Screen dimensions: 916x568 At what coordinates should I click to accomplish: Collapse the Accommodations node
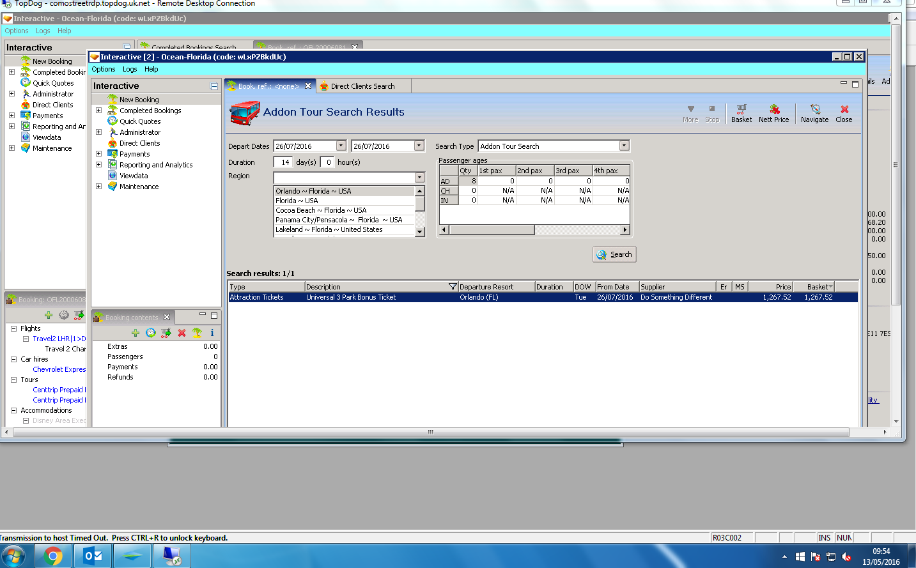tap(13, 410)
